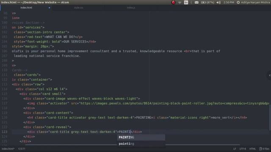Click line number 117 in the gutter
Screen dimensions: 271x152
[5, 103]
